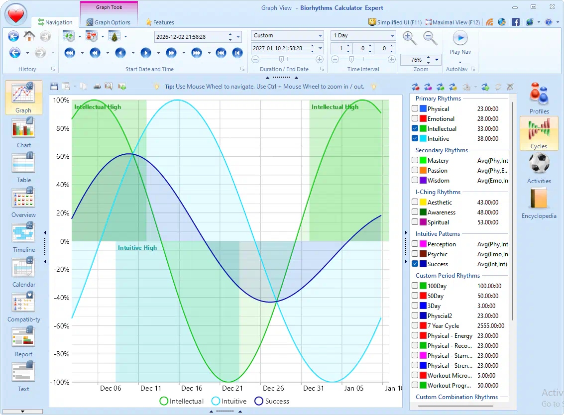
Task: Switch to the Graph Options tab
Action: [x=108, y=22]
